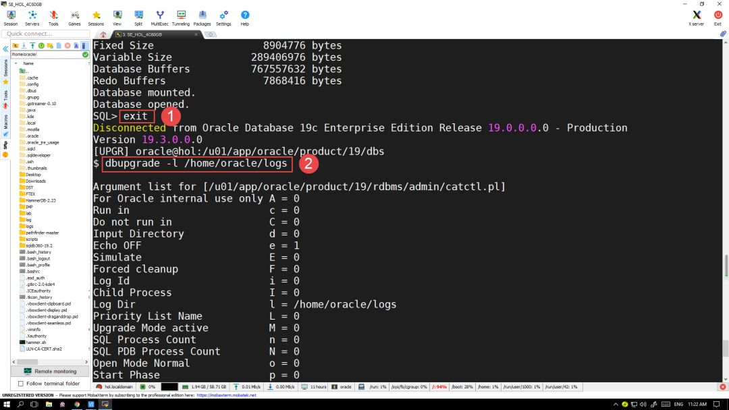729x410 pixels.
Task: Open mobaxterm.mobatek.net link
Action: click(226, 395)
